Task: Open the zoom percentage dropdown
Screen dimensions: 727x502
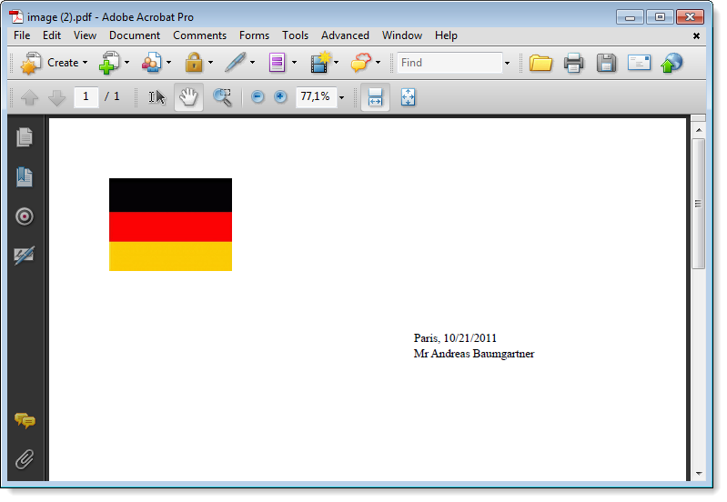Action: pos(342,97)
